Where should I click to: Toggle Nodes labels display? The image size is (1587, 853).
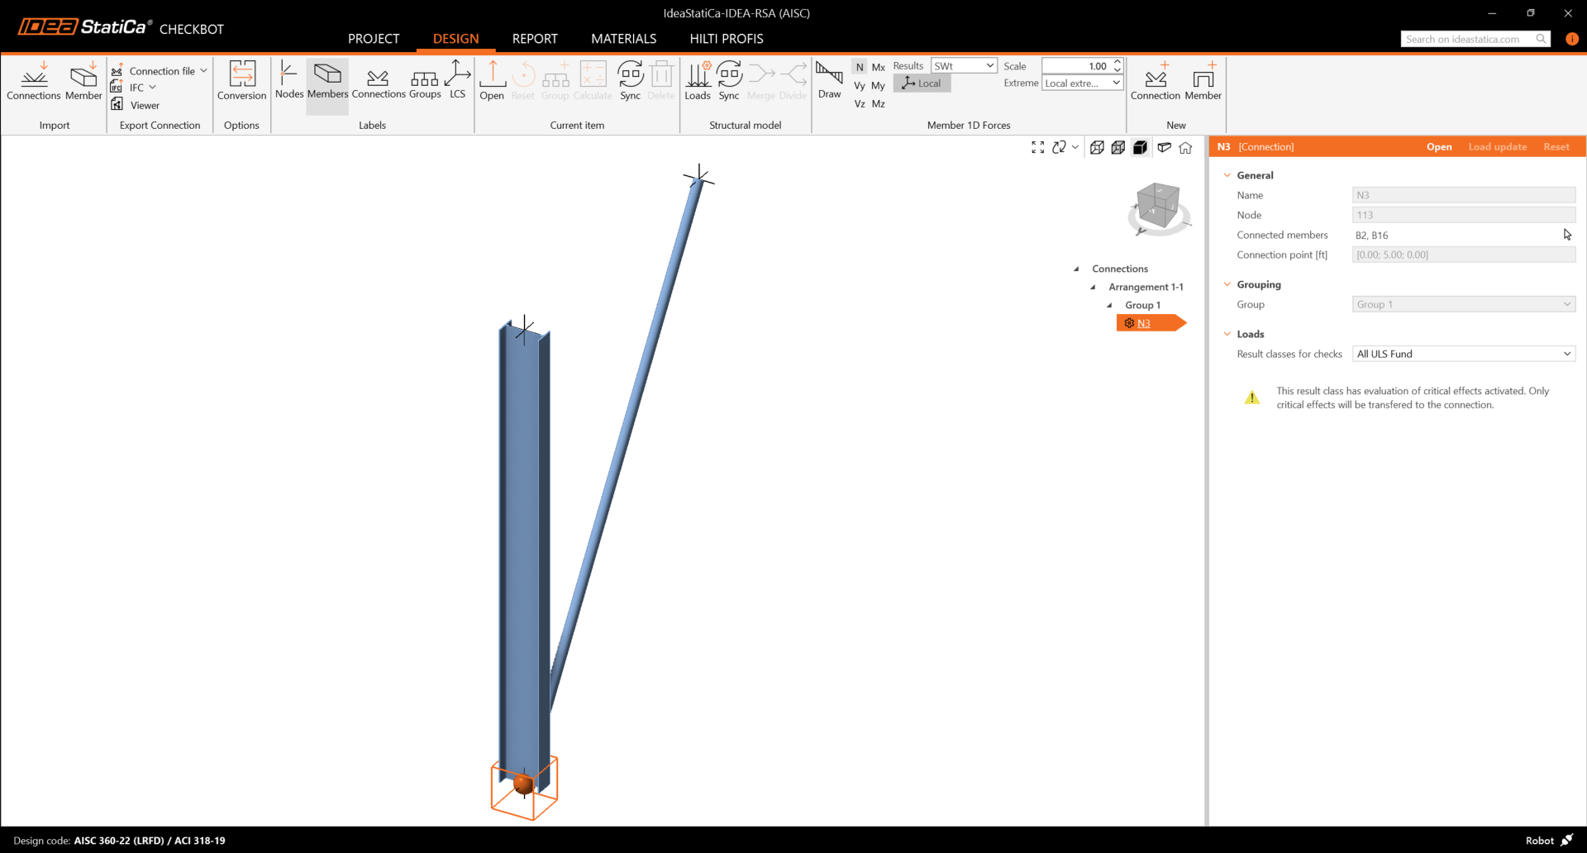click(289, 81)
